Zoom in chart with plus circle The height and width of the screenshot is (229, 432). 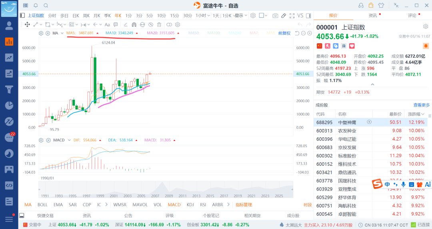pyautogui.click(x=310, y=33)
